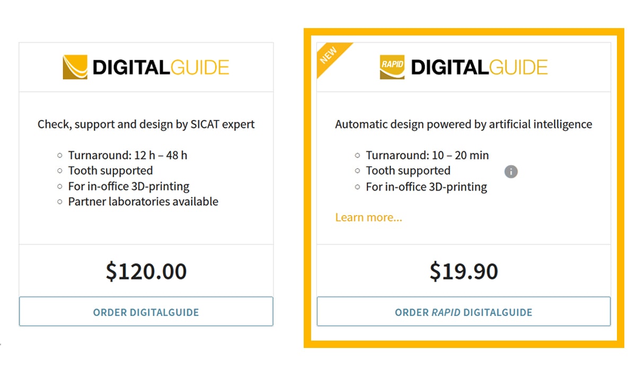Image resolution: width=636 pixels, height=366 pixels.
Task: Click the RAPID gold logo icon
Action: click(x=392, y=67)
